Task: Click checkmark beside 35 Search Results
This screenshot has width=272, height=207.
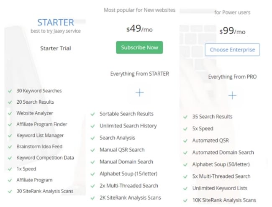Action: pos(185,117)
